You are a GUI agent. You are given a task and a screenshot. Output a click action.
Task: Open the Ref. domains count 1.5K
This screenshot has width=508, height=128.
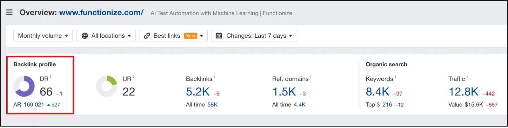click(284, 92)
